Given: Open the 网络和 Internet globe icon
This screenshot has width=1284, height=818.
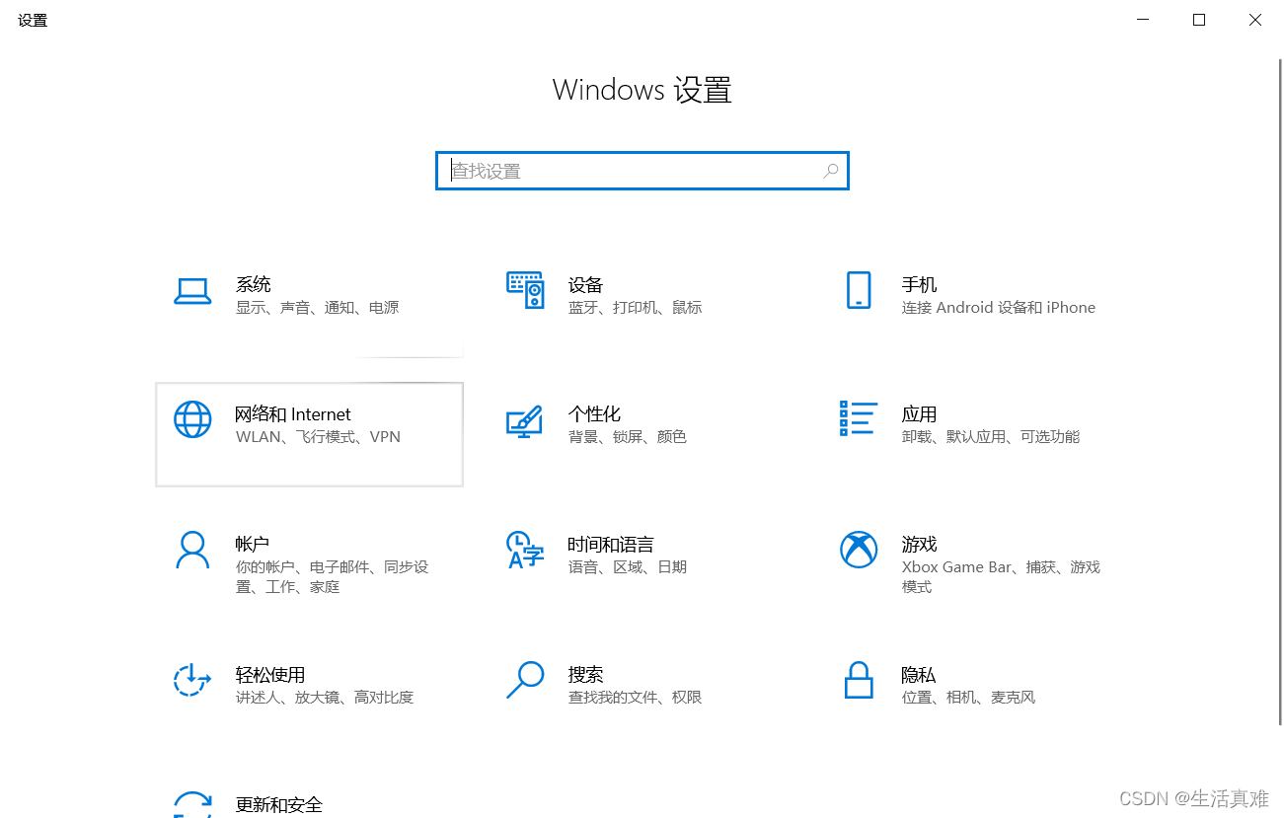Looking at the screenshot, I should (x=192, y=419).
